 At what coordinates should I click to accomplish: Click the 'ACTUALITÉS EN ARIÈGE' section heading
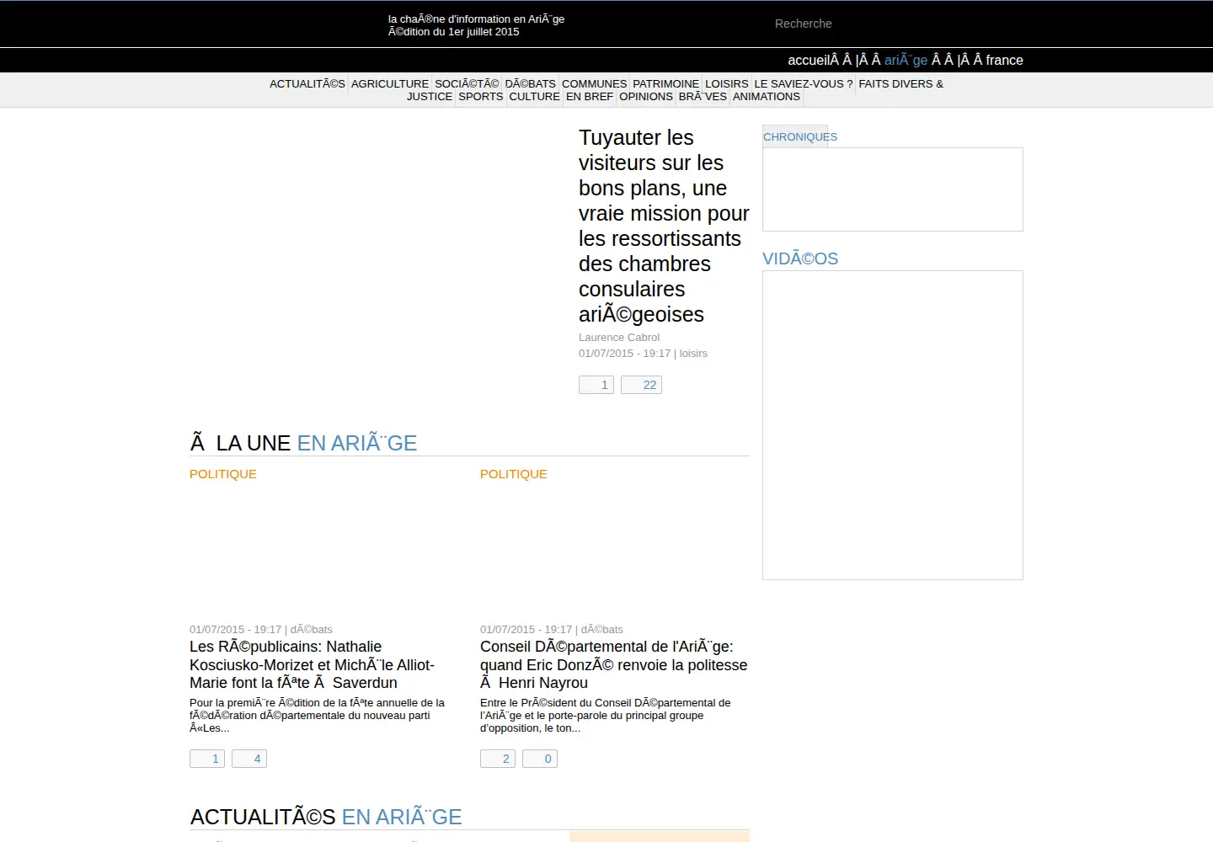(326, 817)
